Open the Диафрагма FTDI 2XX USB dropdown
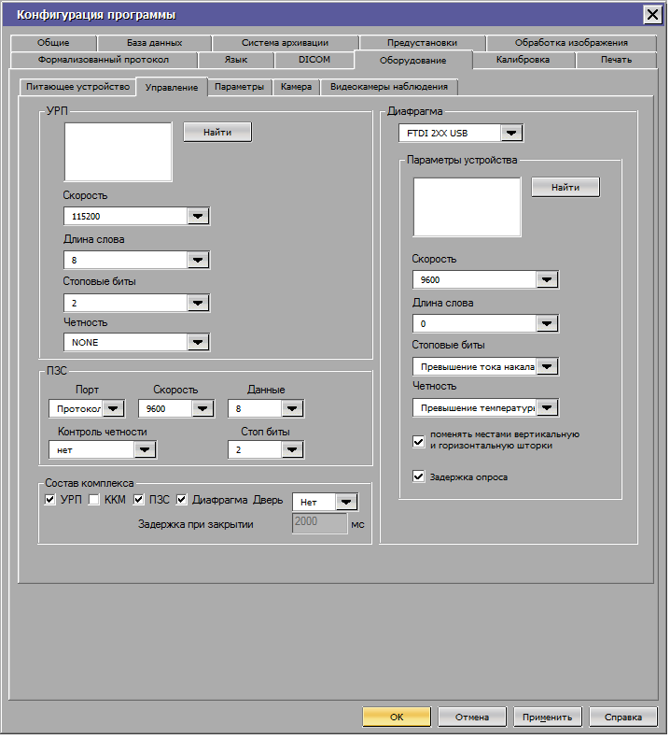This screenshot has height=739, width=670. 510,134
